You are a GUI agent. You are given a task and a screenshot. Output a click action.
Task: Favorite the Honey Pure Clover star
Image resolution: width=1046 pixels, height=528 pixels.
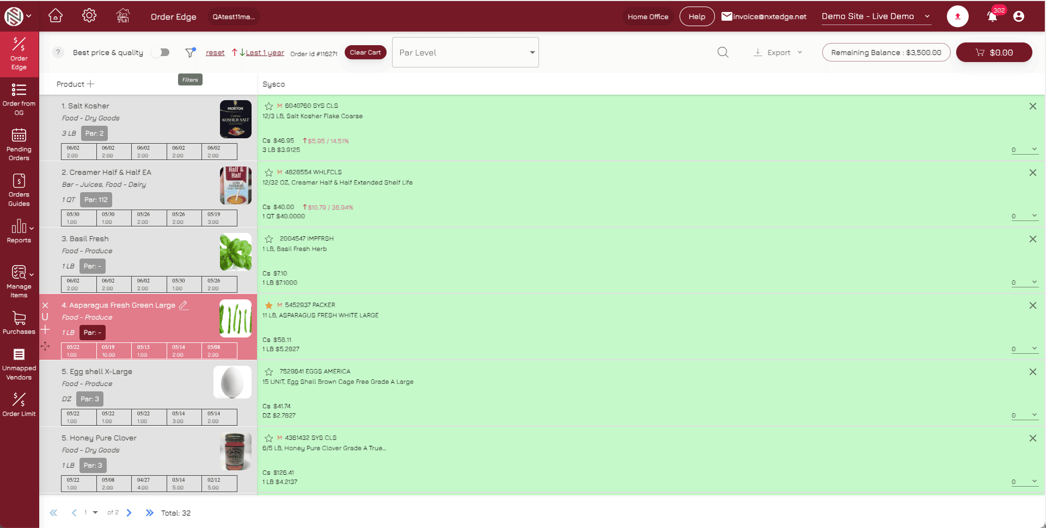(268, 438)
